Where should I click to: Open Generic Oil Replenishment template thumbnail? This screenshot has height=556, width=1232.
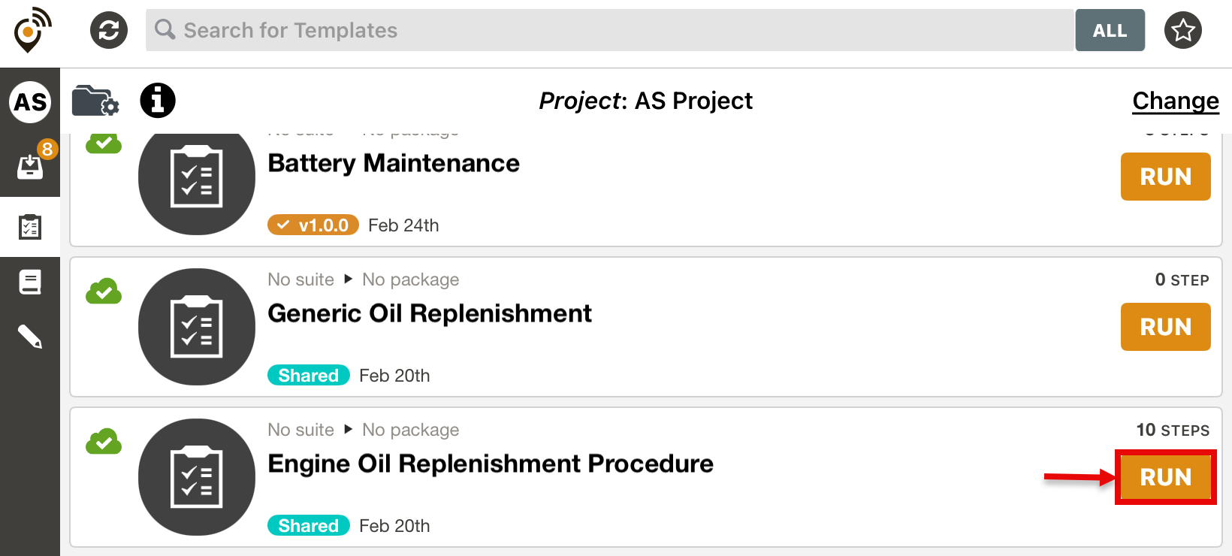[197, 327]
